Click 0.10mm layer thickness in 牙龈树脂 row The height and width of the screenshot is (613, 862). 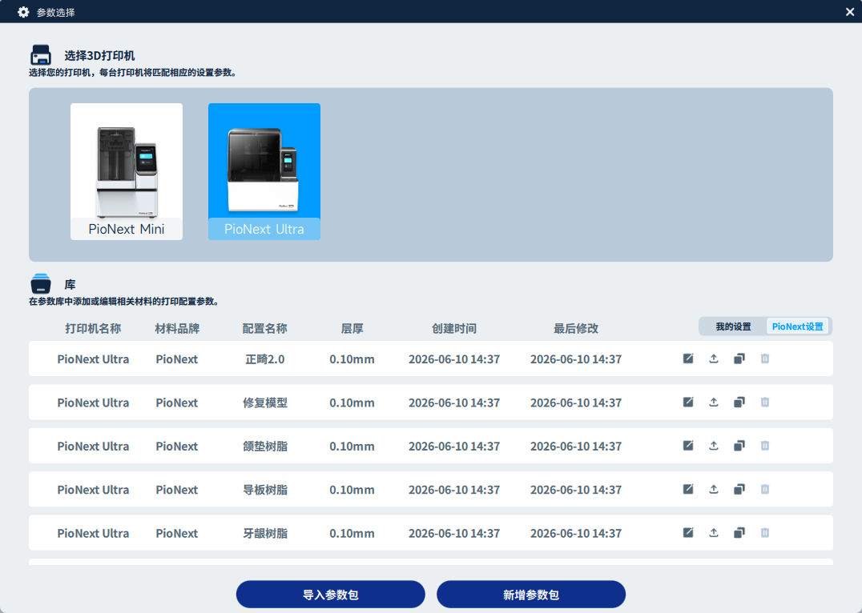[x=352, y=533]
